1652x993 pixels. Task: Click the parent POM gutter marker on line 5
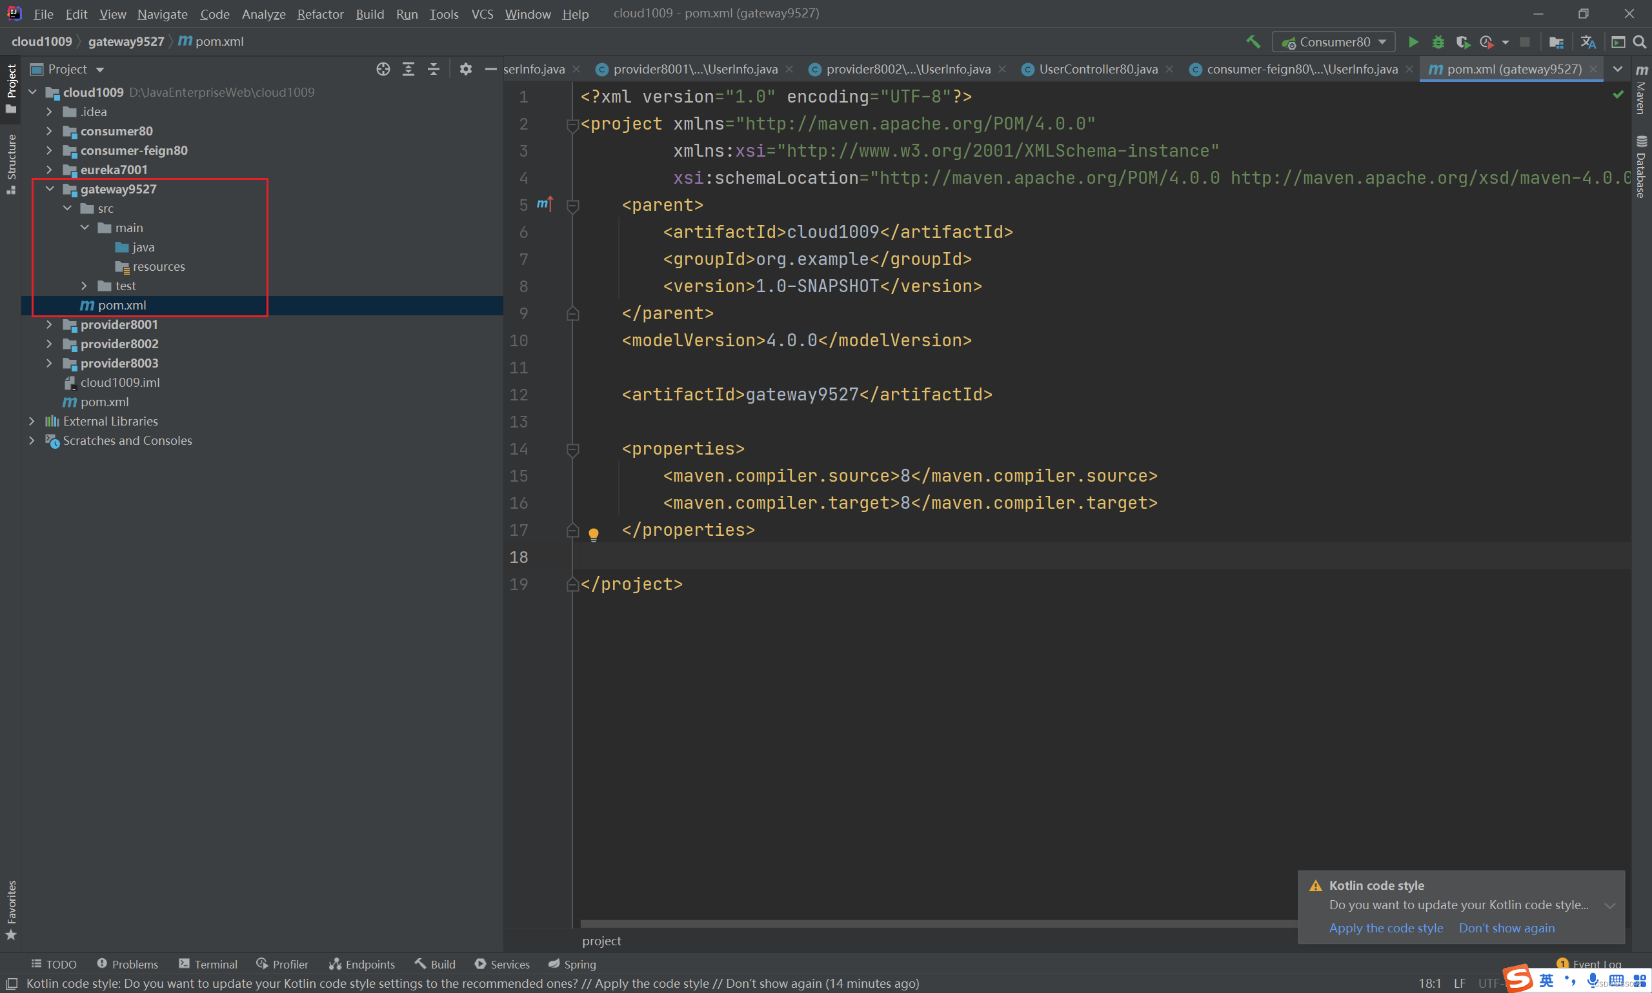pos(545,204)
